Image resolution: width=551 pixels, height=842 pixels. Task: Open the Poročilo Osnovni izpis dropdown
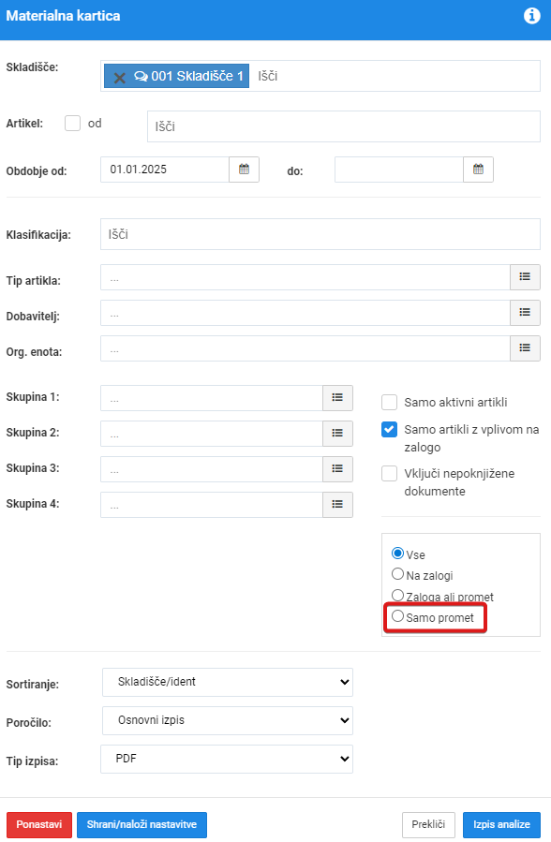pyautogui.click(x=228, y=720)
